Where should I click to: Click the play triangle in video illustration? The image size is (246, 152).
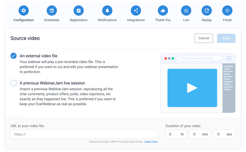[192, 88]
